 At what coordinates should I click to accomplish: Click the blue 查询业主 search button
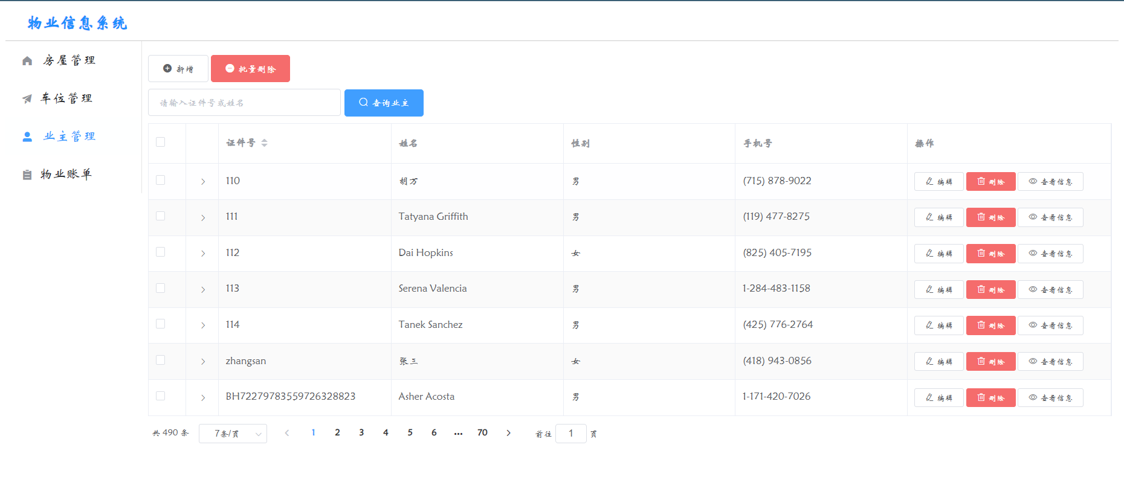coord(384,103)
